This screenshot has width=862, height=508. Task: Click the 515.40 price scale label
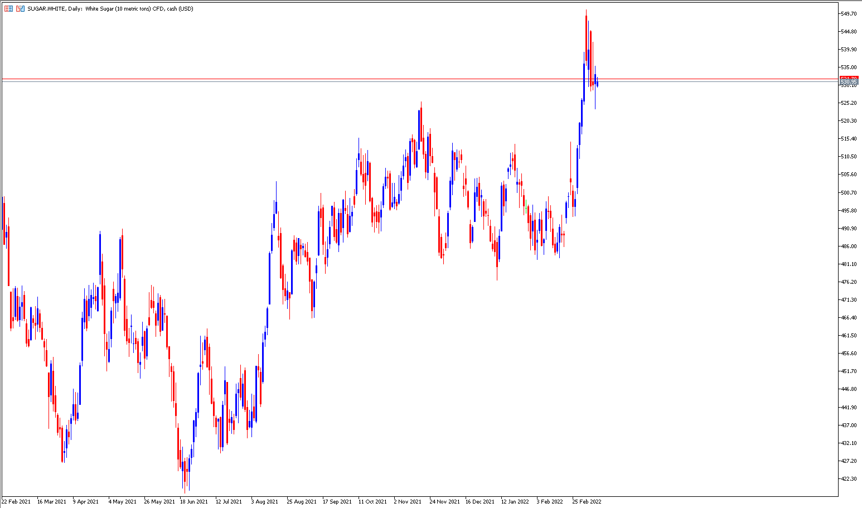coord(848,138)
